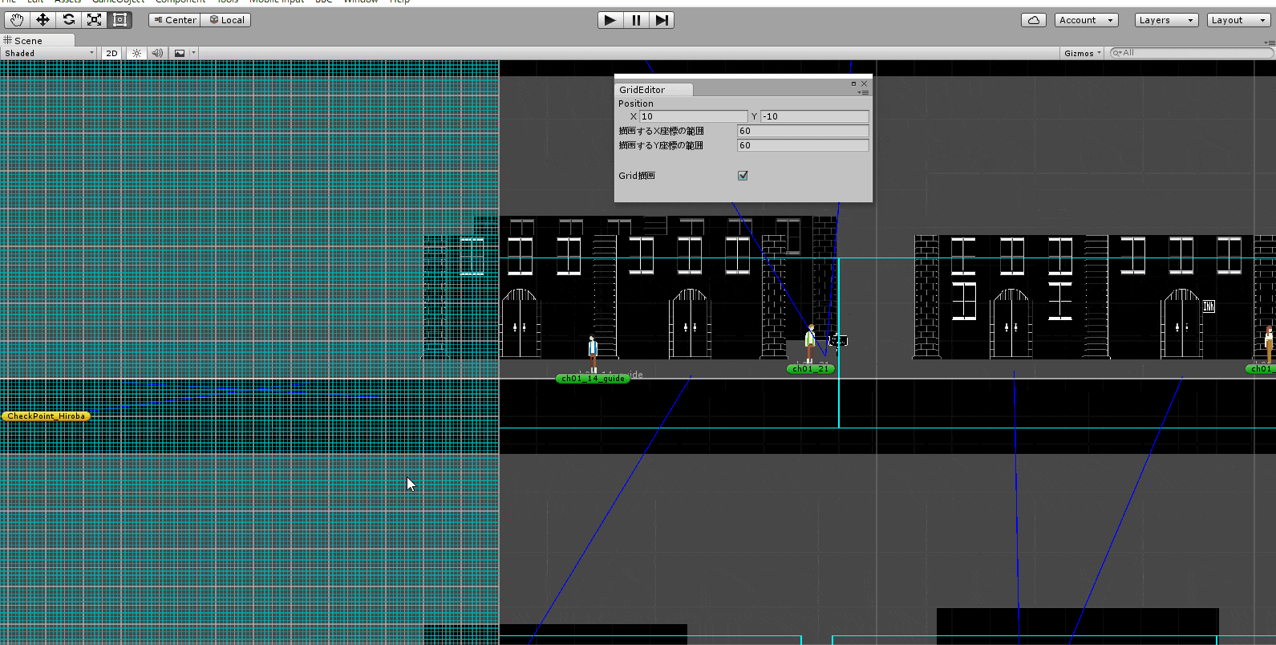Select the Hand tool
This screenshot has width=1276, height=645.
pos(17,19)
